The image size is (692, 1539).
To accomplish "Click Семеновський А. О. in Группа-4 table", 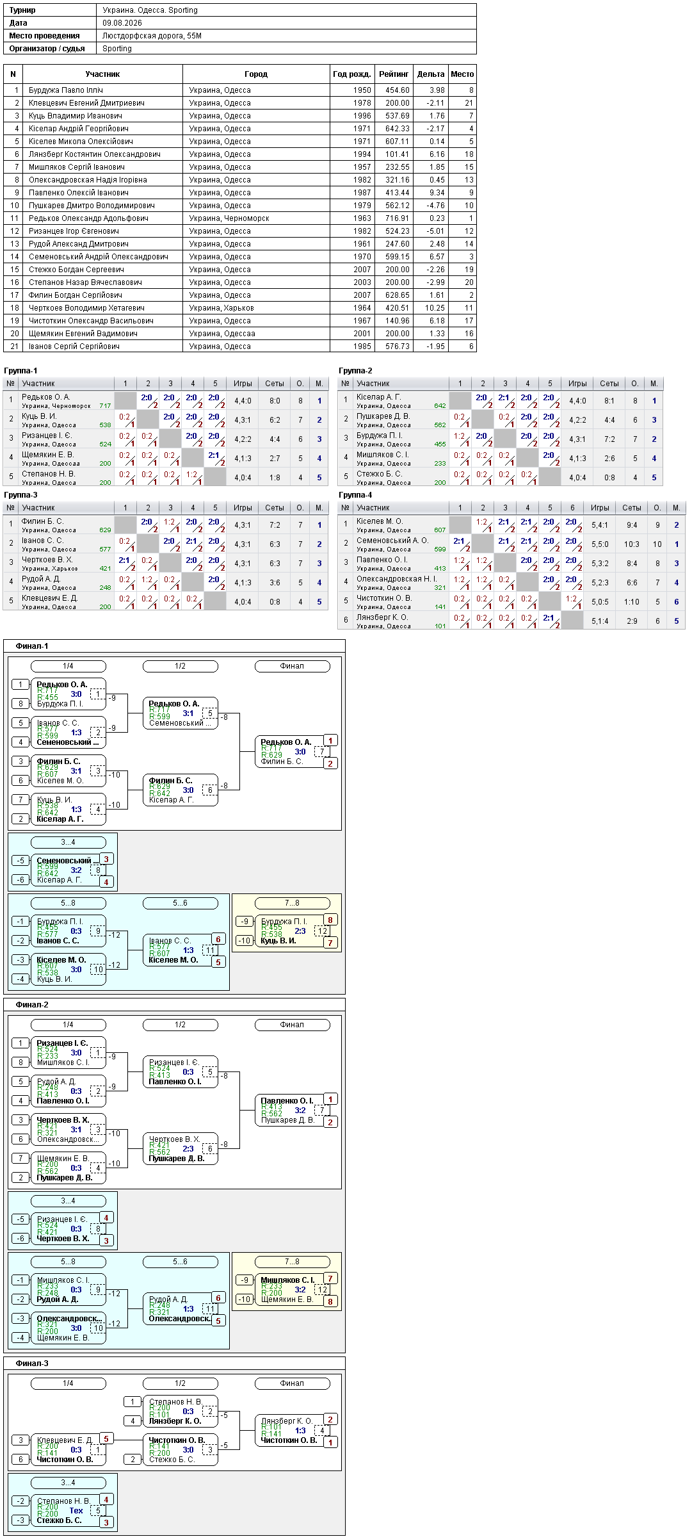I will [392, 541].
